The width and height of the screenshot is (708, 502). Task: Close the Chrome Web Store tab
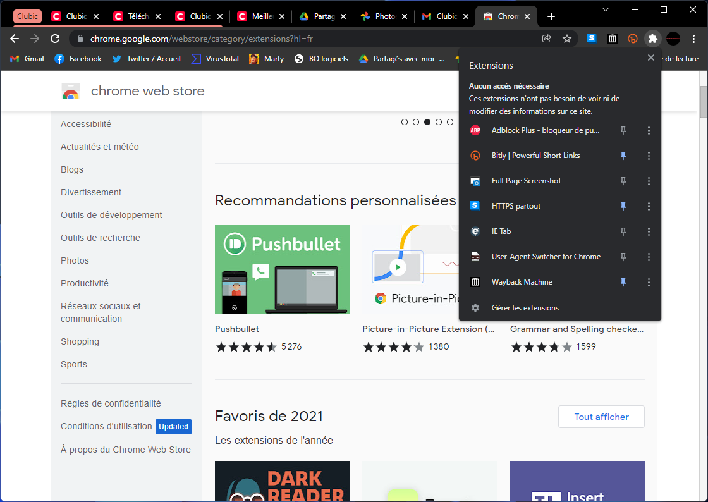(527, 16)
